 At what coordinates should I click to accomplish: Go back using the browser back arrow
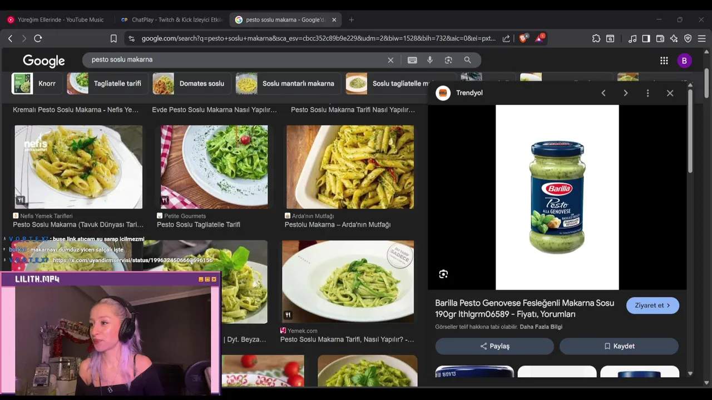(x=10, y=38)
